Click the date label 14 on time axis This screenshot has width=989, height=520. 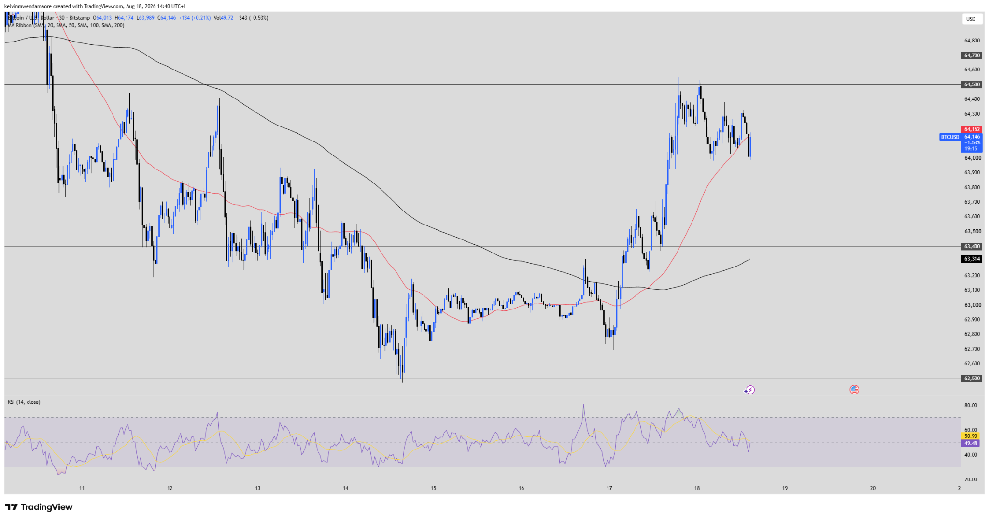point(346,488)
